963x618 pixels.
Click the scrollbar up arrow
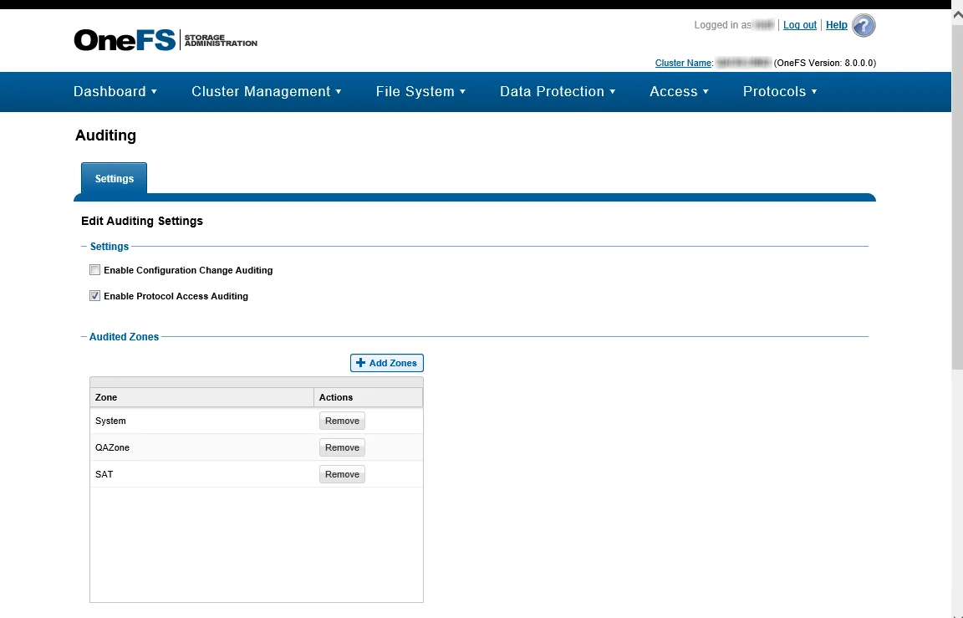pyautogui.click(x=957, y=16)
